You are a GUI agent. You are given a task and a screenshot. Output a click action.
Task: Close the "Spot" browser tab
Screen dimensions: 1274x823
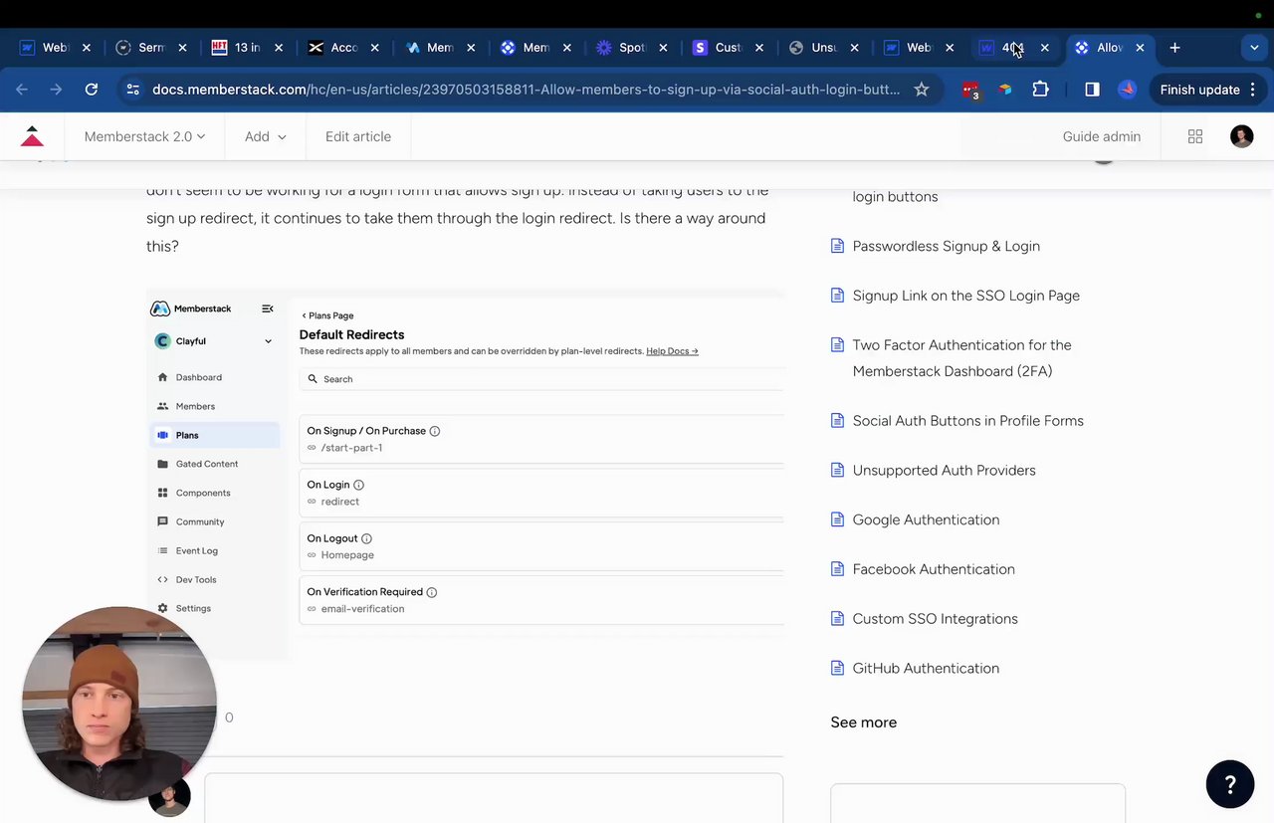point(663,48)
